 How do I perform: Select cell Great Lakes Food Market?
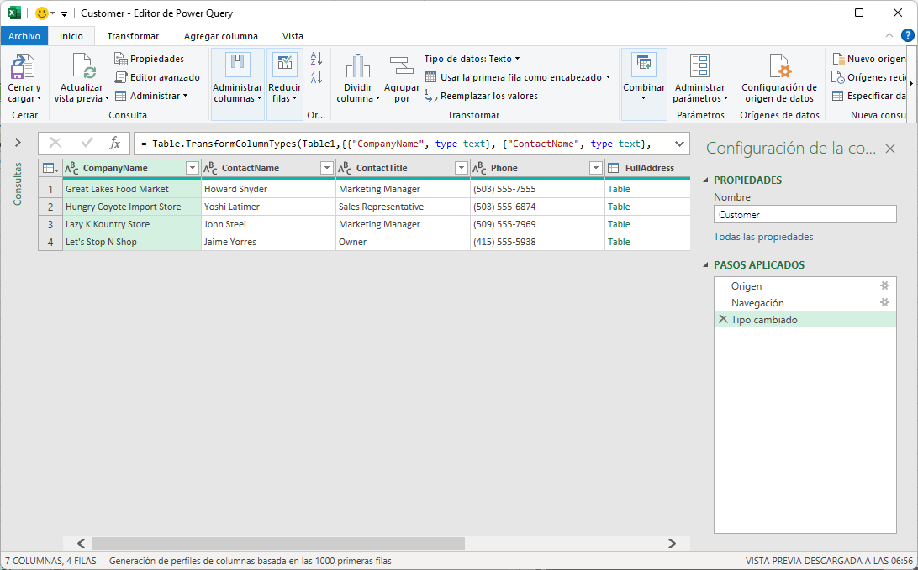[x=132, y=189]
